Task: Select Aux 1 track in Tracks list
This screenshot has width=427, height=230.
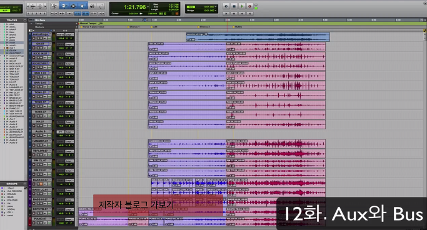Action: click(x=13, y=119)
